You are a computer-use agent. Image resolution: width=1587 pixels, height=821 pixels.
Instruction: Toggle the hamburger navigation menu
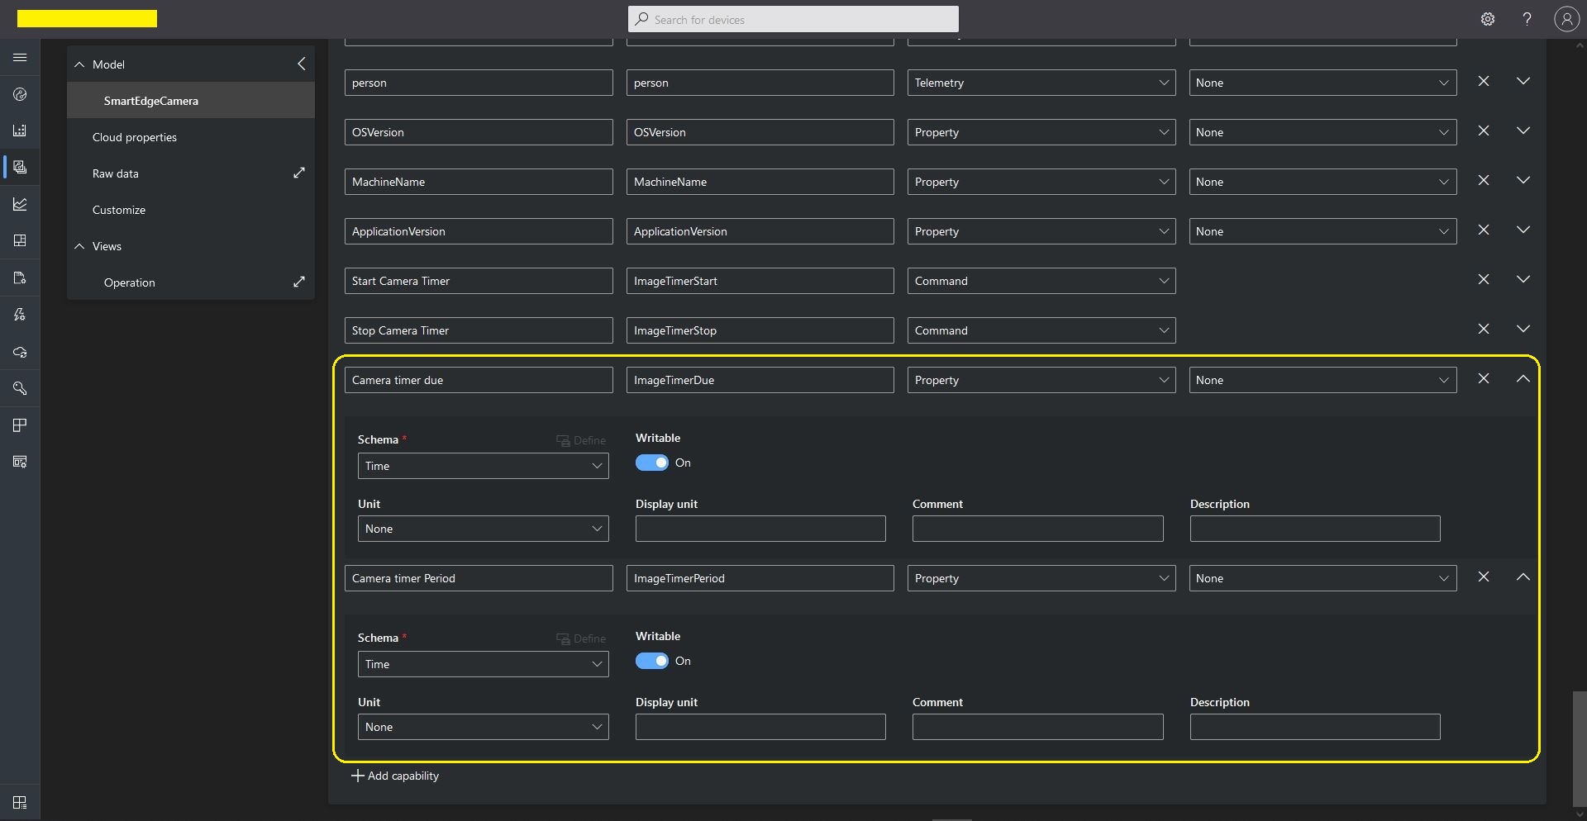pyautogui.click(x=20, y=58)
